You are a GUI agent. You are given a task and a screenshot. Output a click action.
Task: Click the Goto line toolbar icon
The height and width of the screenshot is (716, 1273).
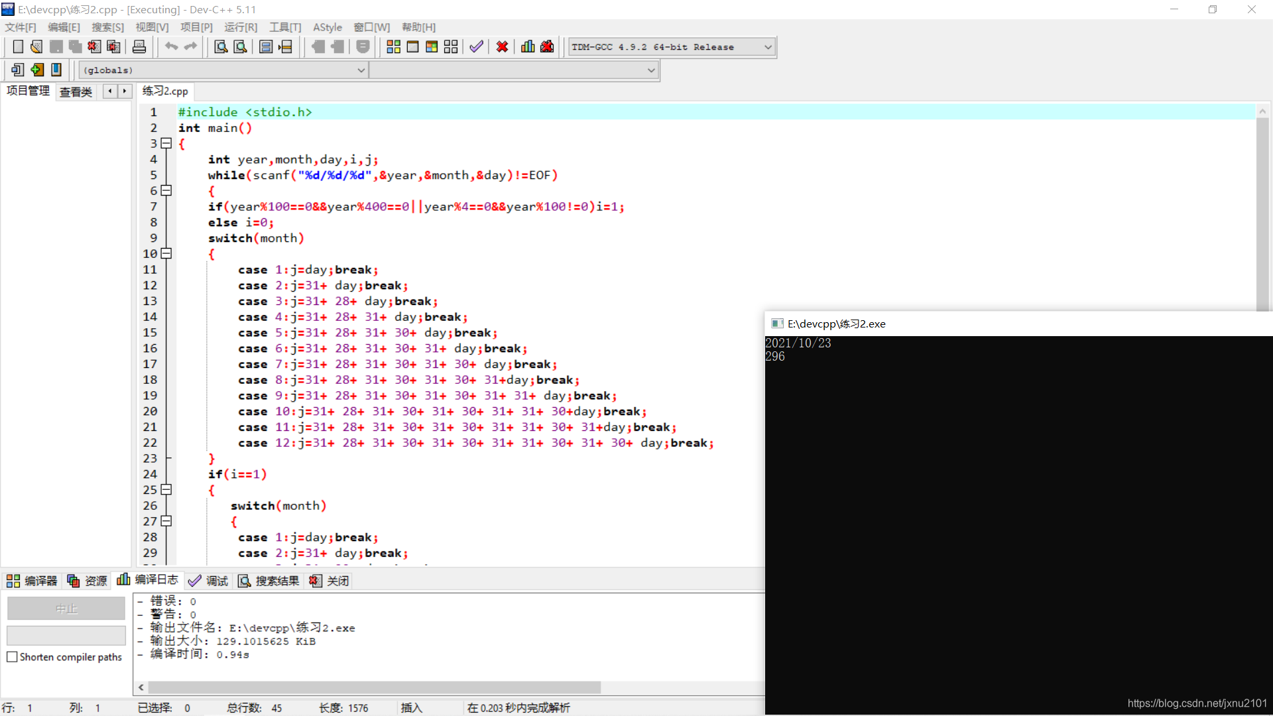pos(285,47)
